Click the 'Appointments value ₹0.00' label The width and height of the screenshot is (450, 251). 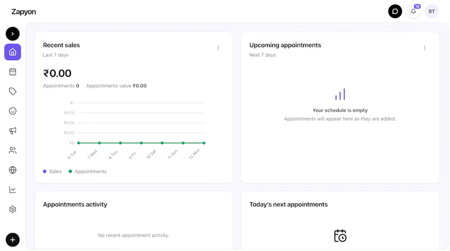(116, 86)
